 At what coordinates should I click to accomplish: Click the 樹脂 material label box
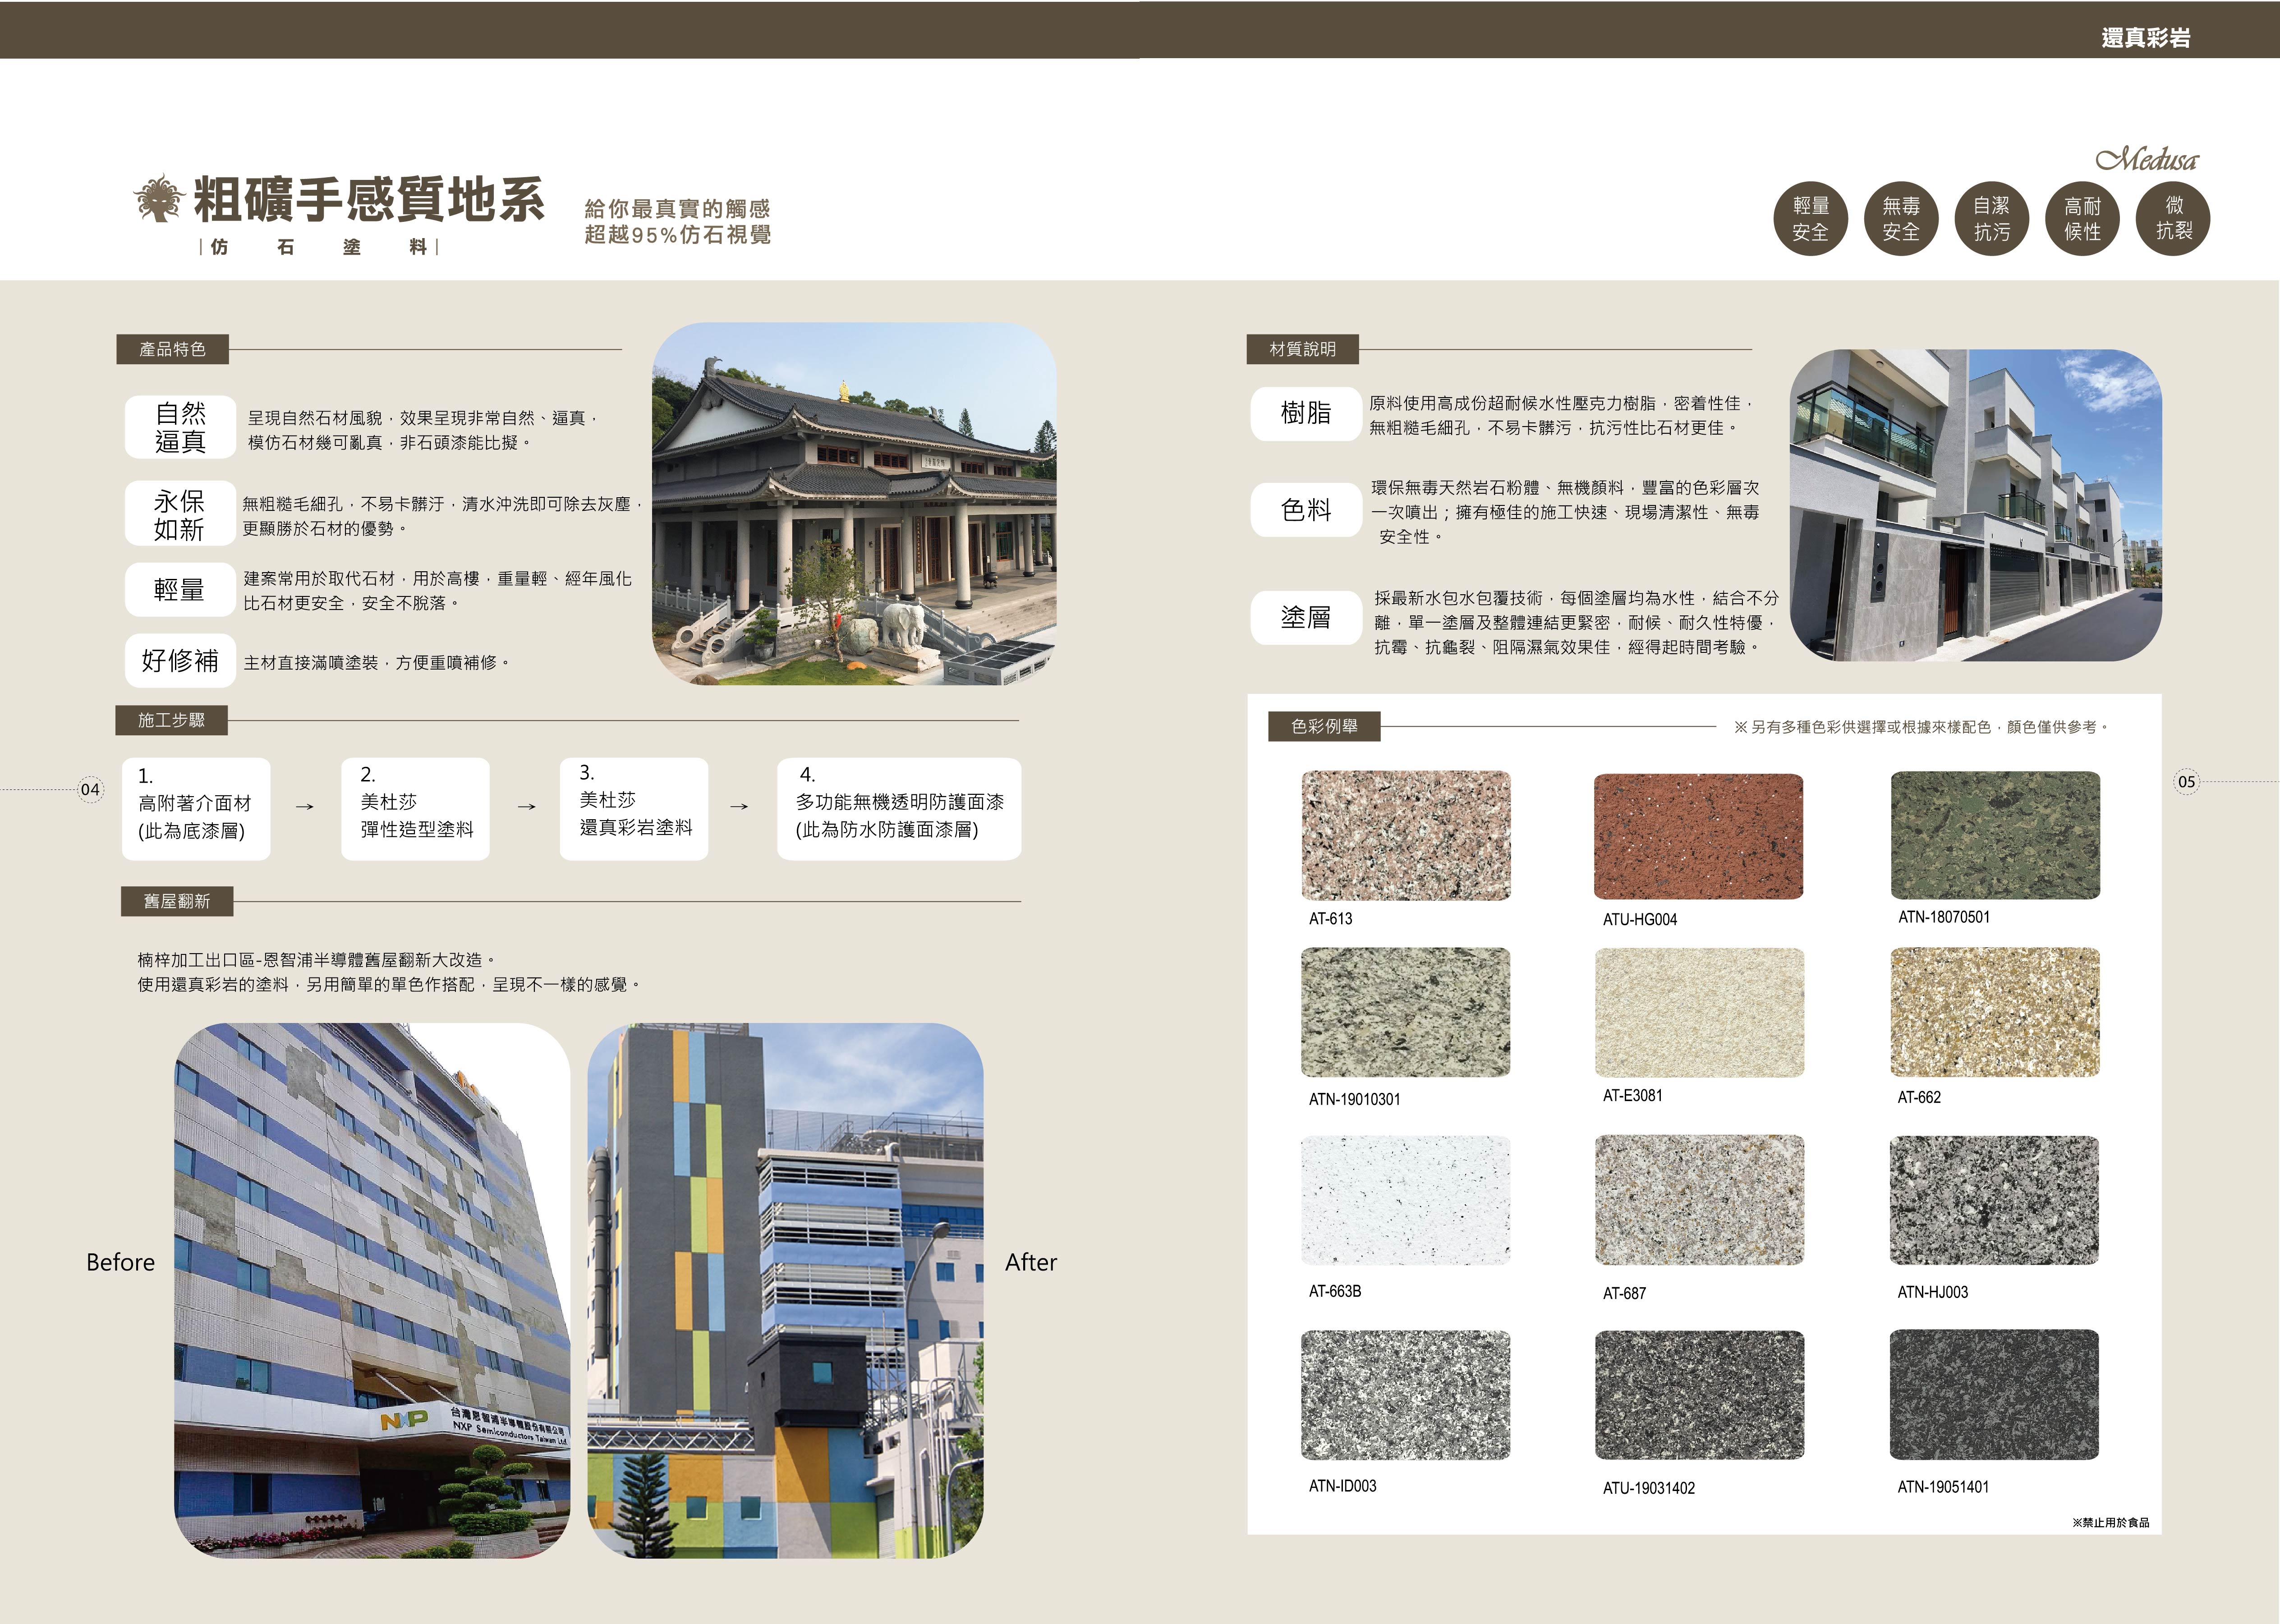point(1306,413)
